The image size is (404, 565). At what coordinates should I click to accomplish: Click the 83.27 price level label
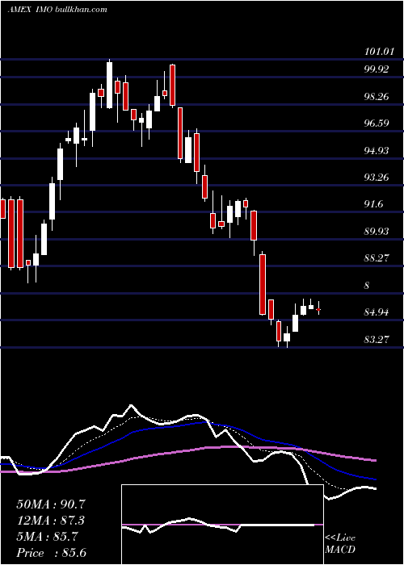tap(377, 340)
